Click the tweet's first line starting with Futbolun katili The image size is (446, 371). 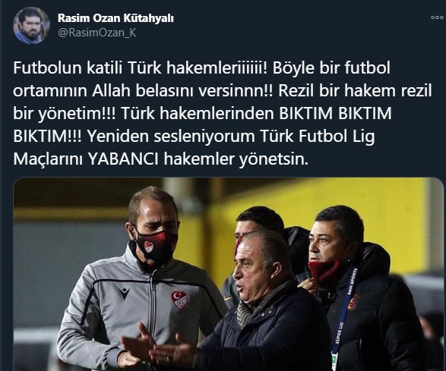pyautogui.click(x=201, y=68)
